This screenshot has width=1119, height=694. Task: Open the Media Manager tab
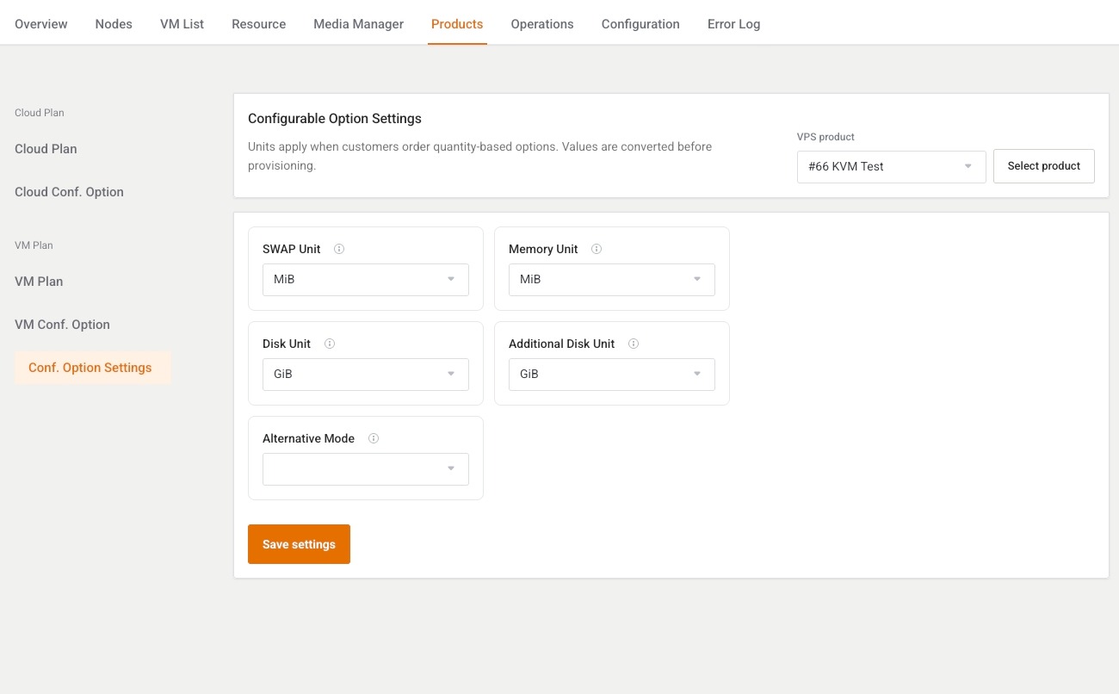point(359,24)
